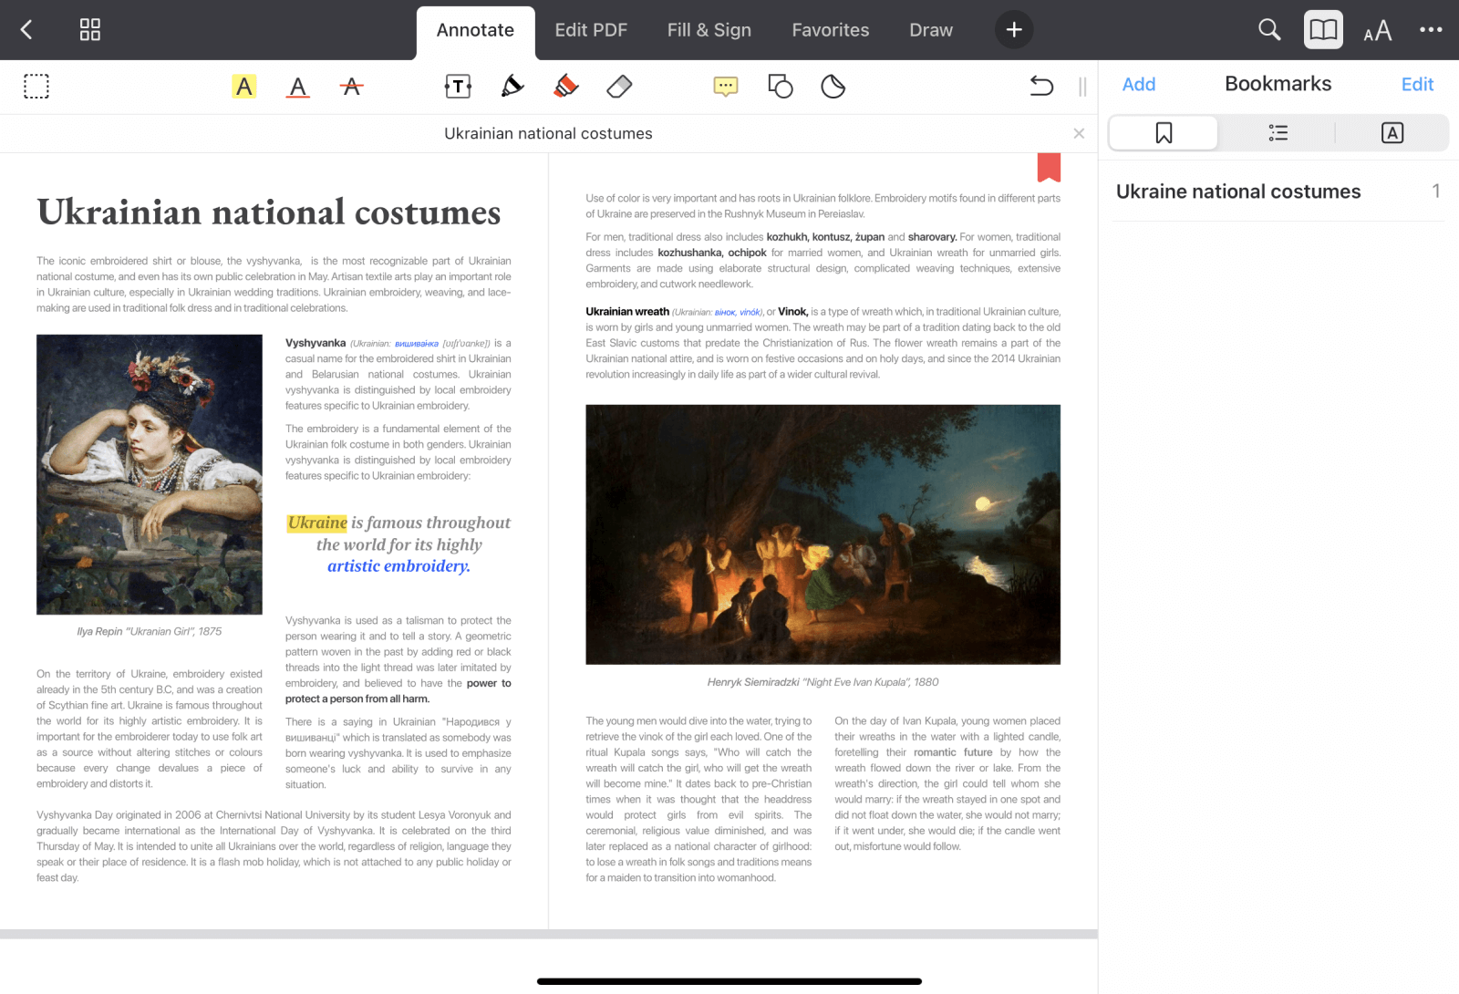Select the shapes tool
1459x994 pixels.
point(781,87)
